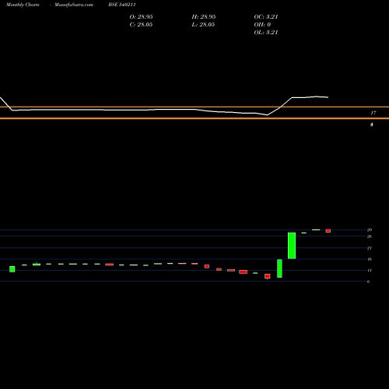Click the lowest red candlestick near price 6

click(268, 276)
